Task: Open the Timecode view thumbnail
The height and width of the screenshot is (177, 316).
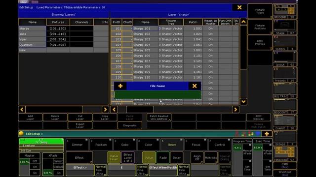Action: point(285,154)
